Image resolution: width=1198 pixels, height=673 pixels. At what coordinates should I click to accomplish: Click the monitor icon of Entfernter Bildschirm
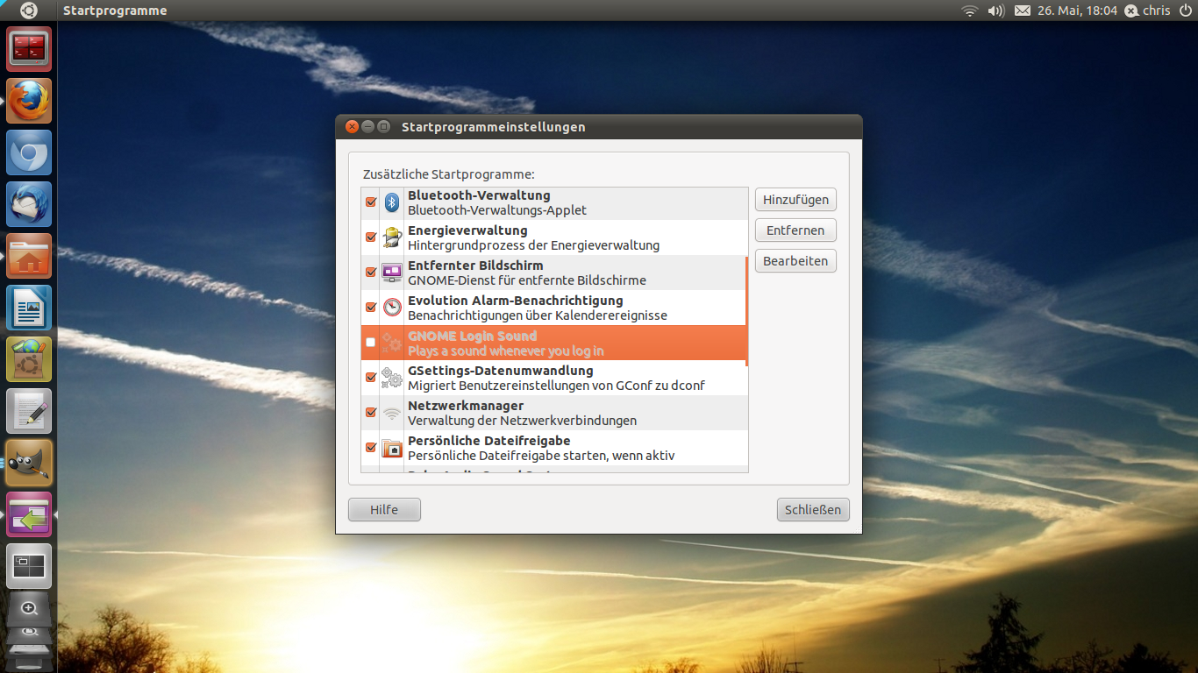pos(391,272)
